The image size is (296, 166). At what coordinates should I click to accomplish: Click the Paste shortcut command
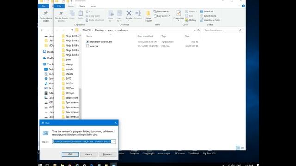coord(94,20)
